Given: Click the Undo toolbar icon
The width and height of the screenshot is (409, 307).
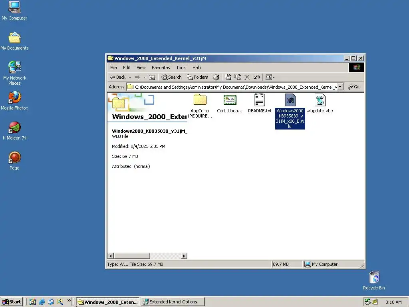Looking at the screenshot, I should (x=256, y=77).
